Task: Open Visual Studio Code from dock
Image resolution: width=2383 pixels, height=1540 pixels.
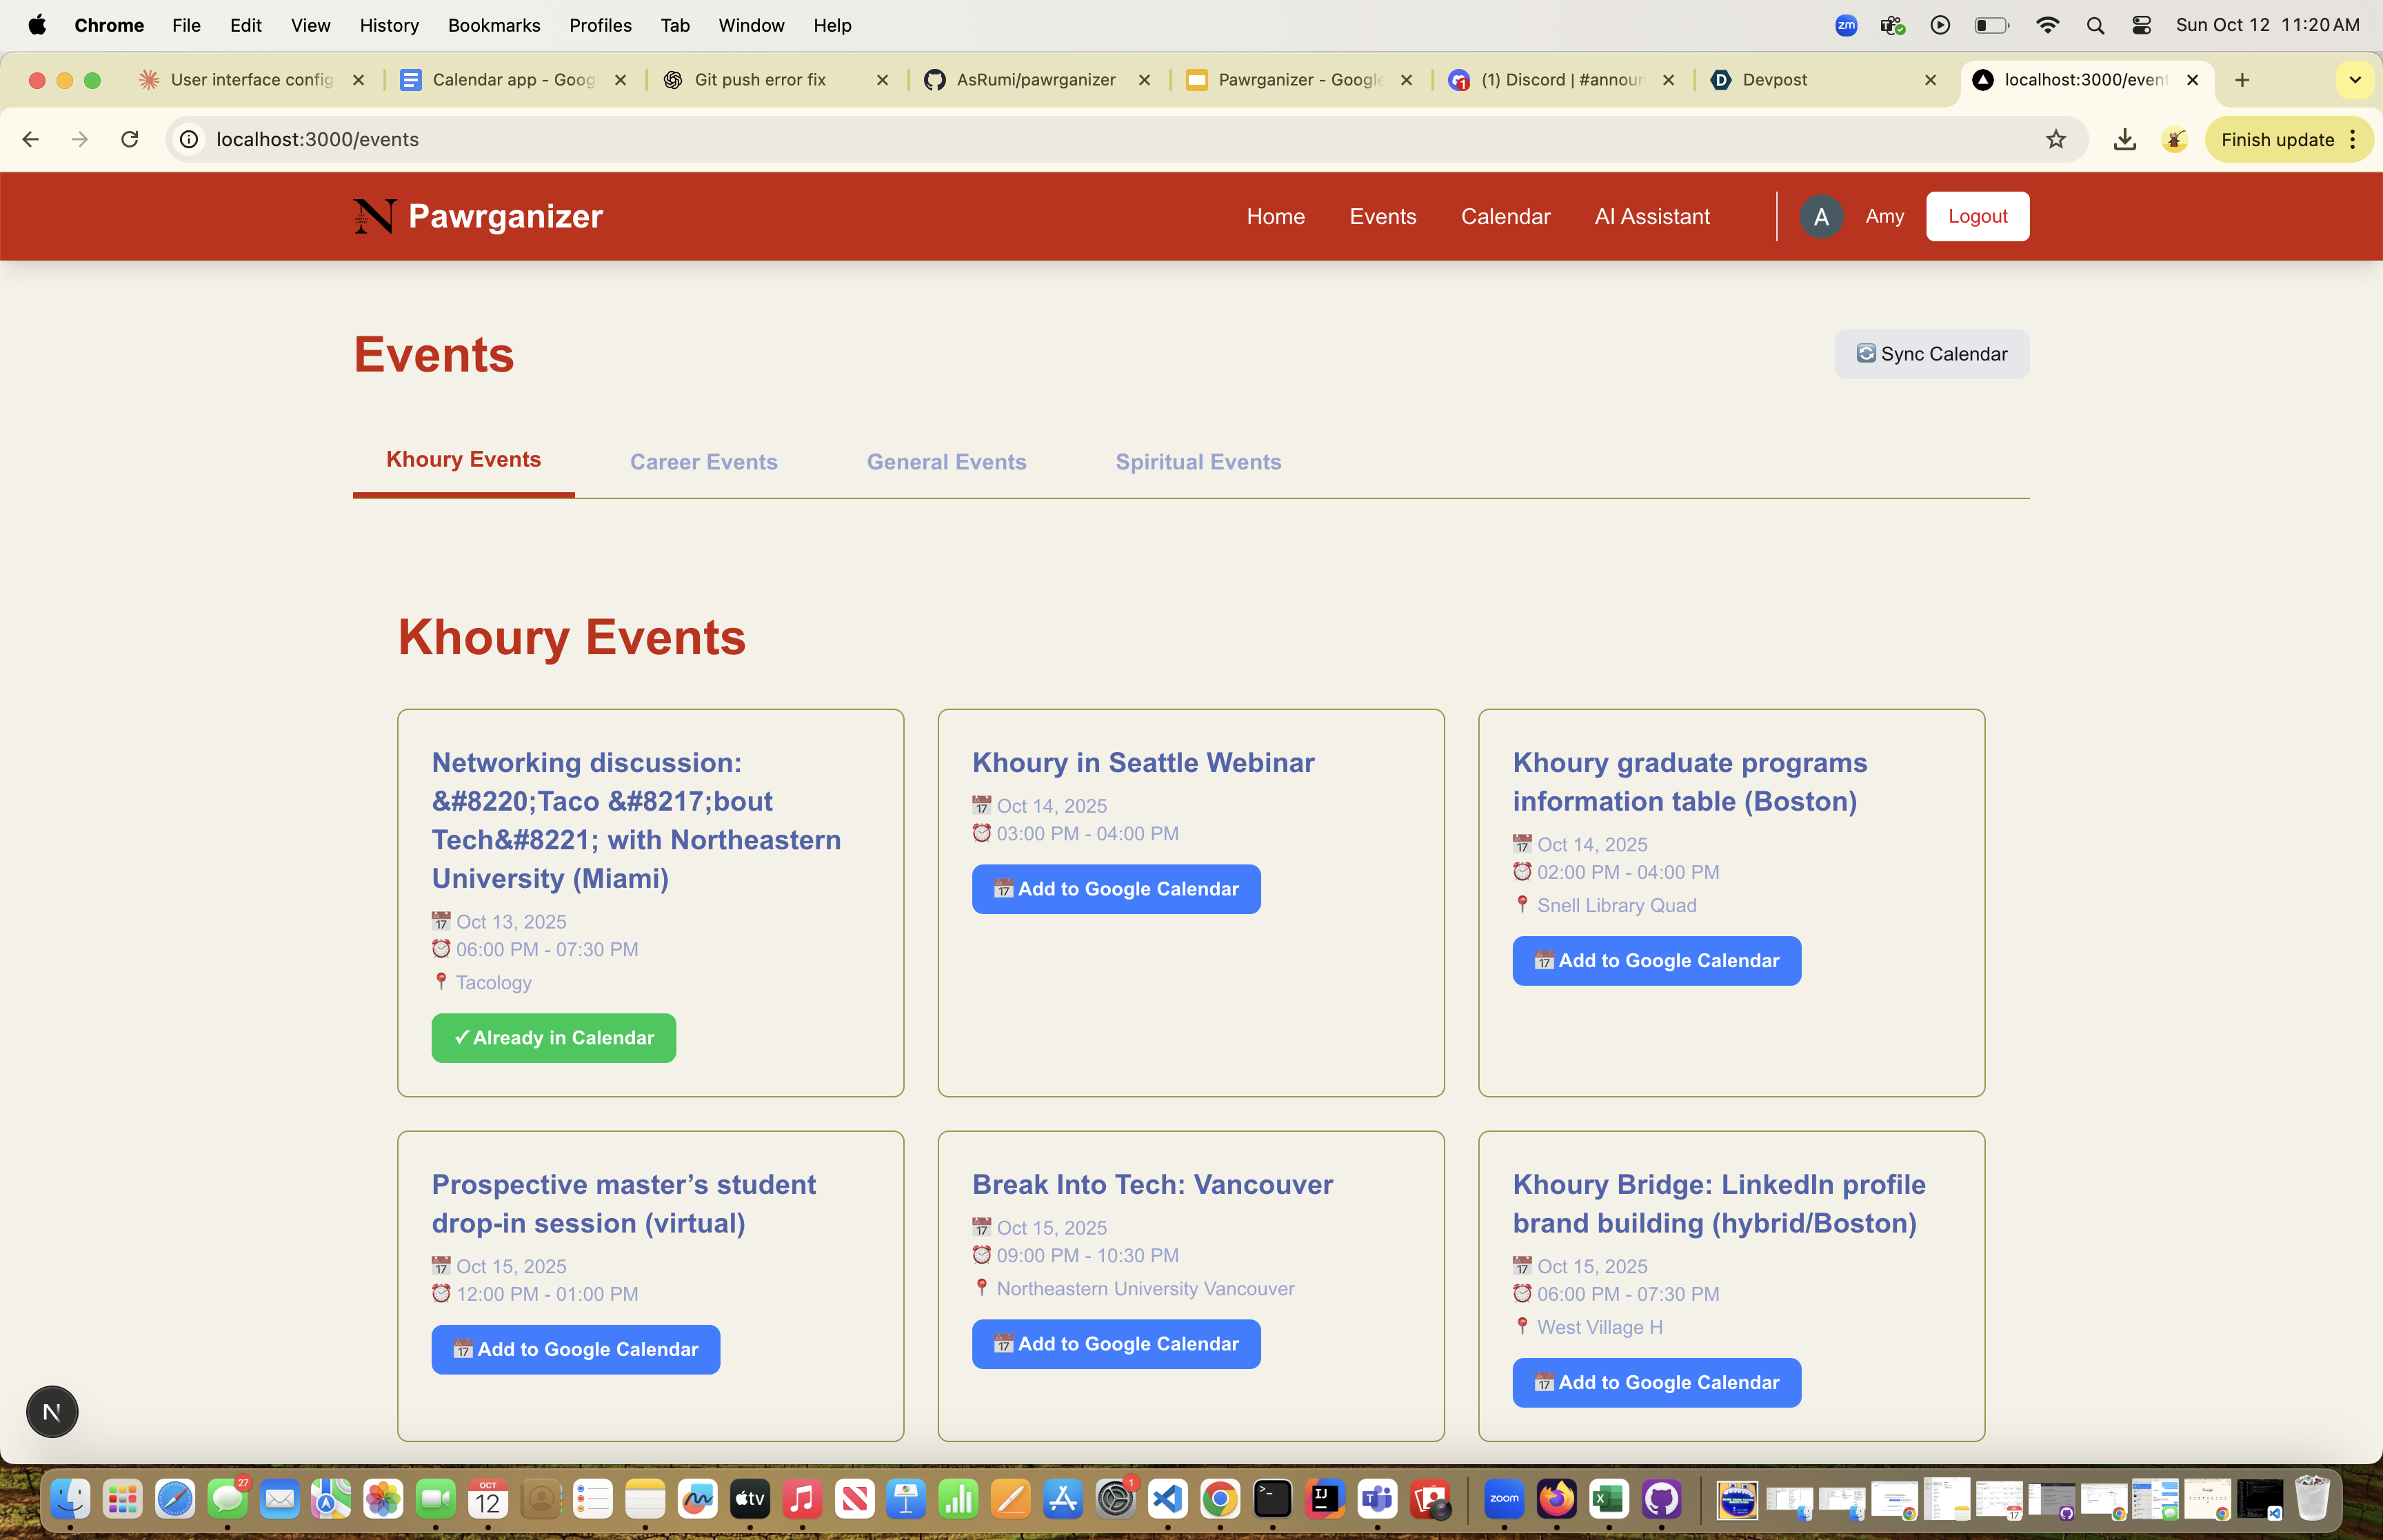Action: (x=1167, y=1499)
